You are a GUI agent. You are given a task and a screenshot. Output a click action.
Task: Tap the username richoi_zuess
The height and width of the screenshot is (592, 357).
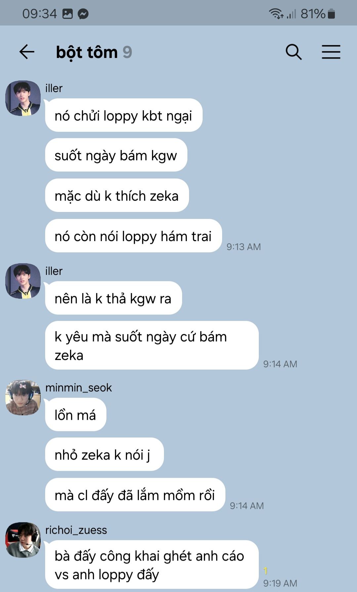(x=76, y=530)
